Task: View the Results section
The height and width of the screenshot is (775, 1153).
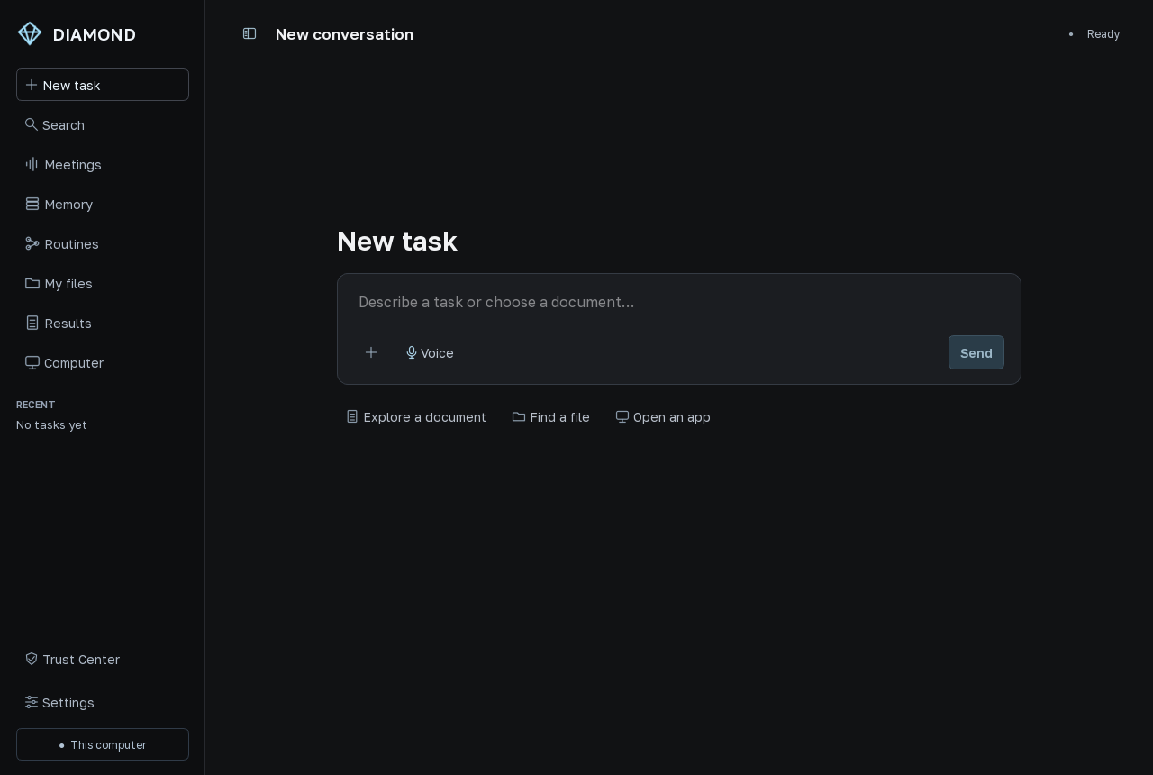Action: 103,323
